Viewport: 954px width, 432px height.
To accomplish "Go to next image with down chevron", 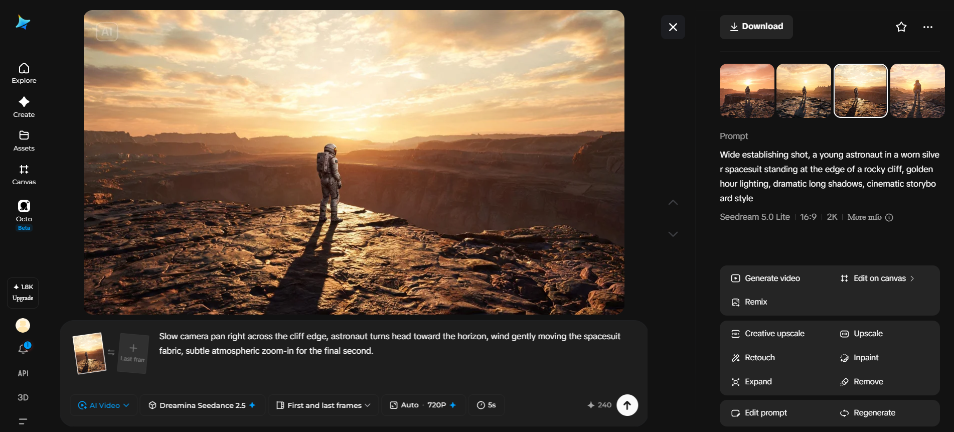I will click(x=673, y=234).
